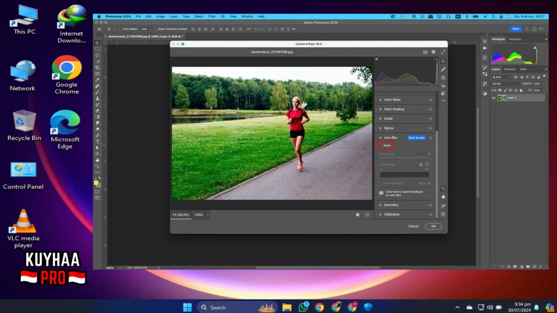
Task: Select Camera Raw Hand tool
Action: click(443, 196)
